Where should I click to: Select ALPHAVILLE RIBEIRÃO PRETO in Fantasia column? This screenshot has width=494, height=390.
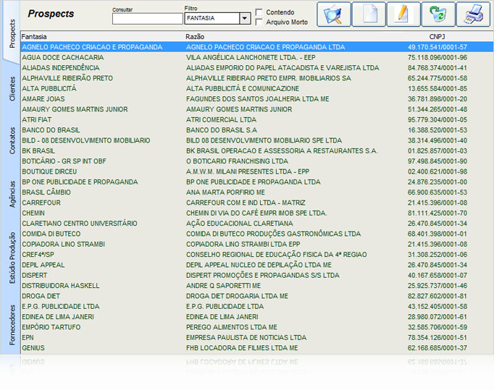pos(67,78)
